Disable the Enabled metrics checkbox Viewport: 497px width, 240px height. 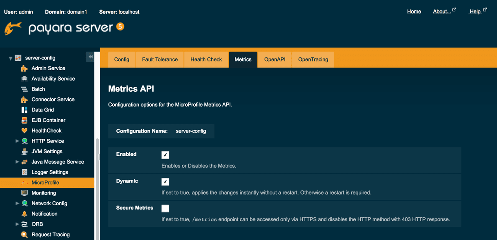pos(165,155)
